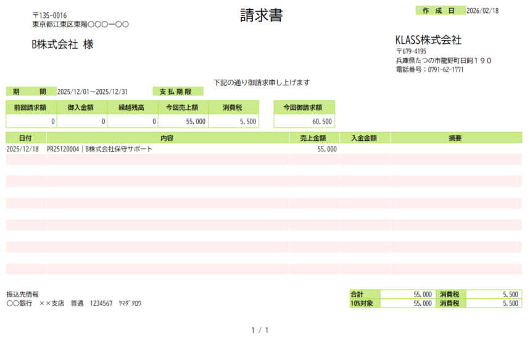Screen dimensions: 530x349
Task: Select the 今回御請求額 header cell
Action: tap(304, 107)
